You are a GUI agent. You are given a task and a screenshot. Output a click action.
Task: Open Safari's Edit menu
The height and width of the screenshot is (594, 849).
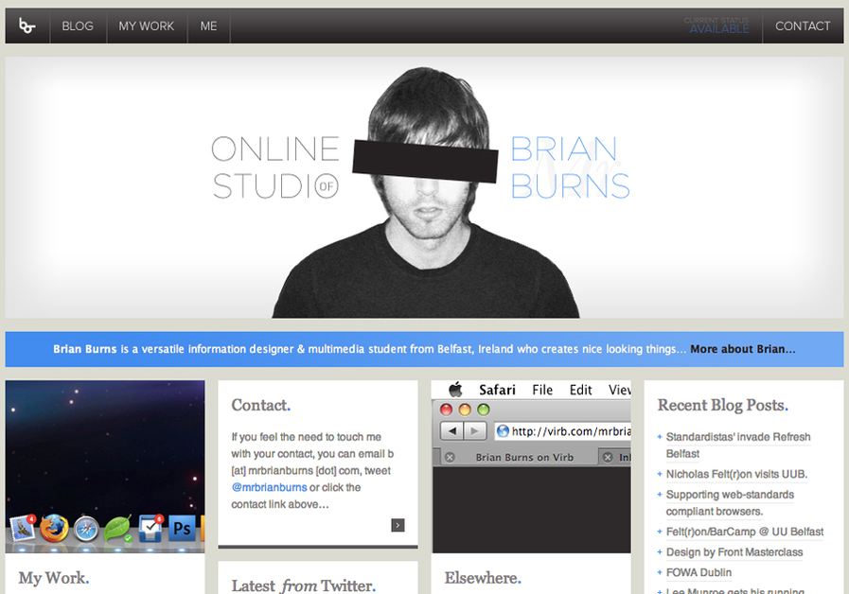(580, 389)
